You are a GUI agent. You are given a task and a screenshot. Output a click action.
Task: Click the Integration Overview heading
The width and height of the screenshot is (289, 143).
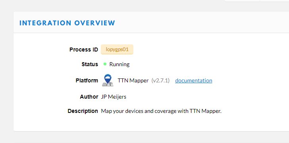pyautogui.click(x=67, y=23)
